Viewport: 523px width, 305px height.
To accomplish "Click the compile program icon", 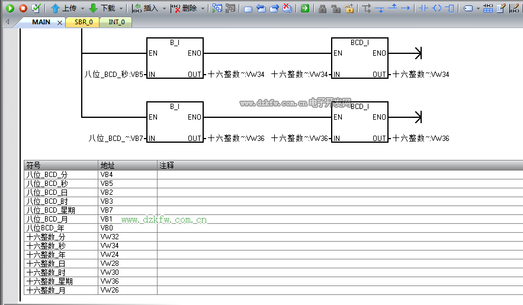I will tap(36, 8).
